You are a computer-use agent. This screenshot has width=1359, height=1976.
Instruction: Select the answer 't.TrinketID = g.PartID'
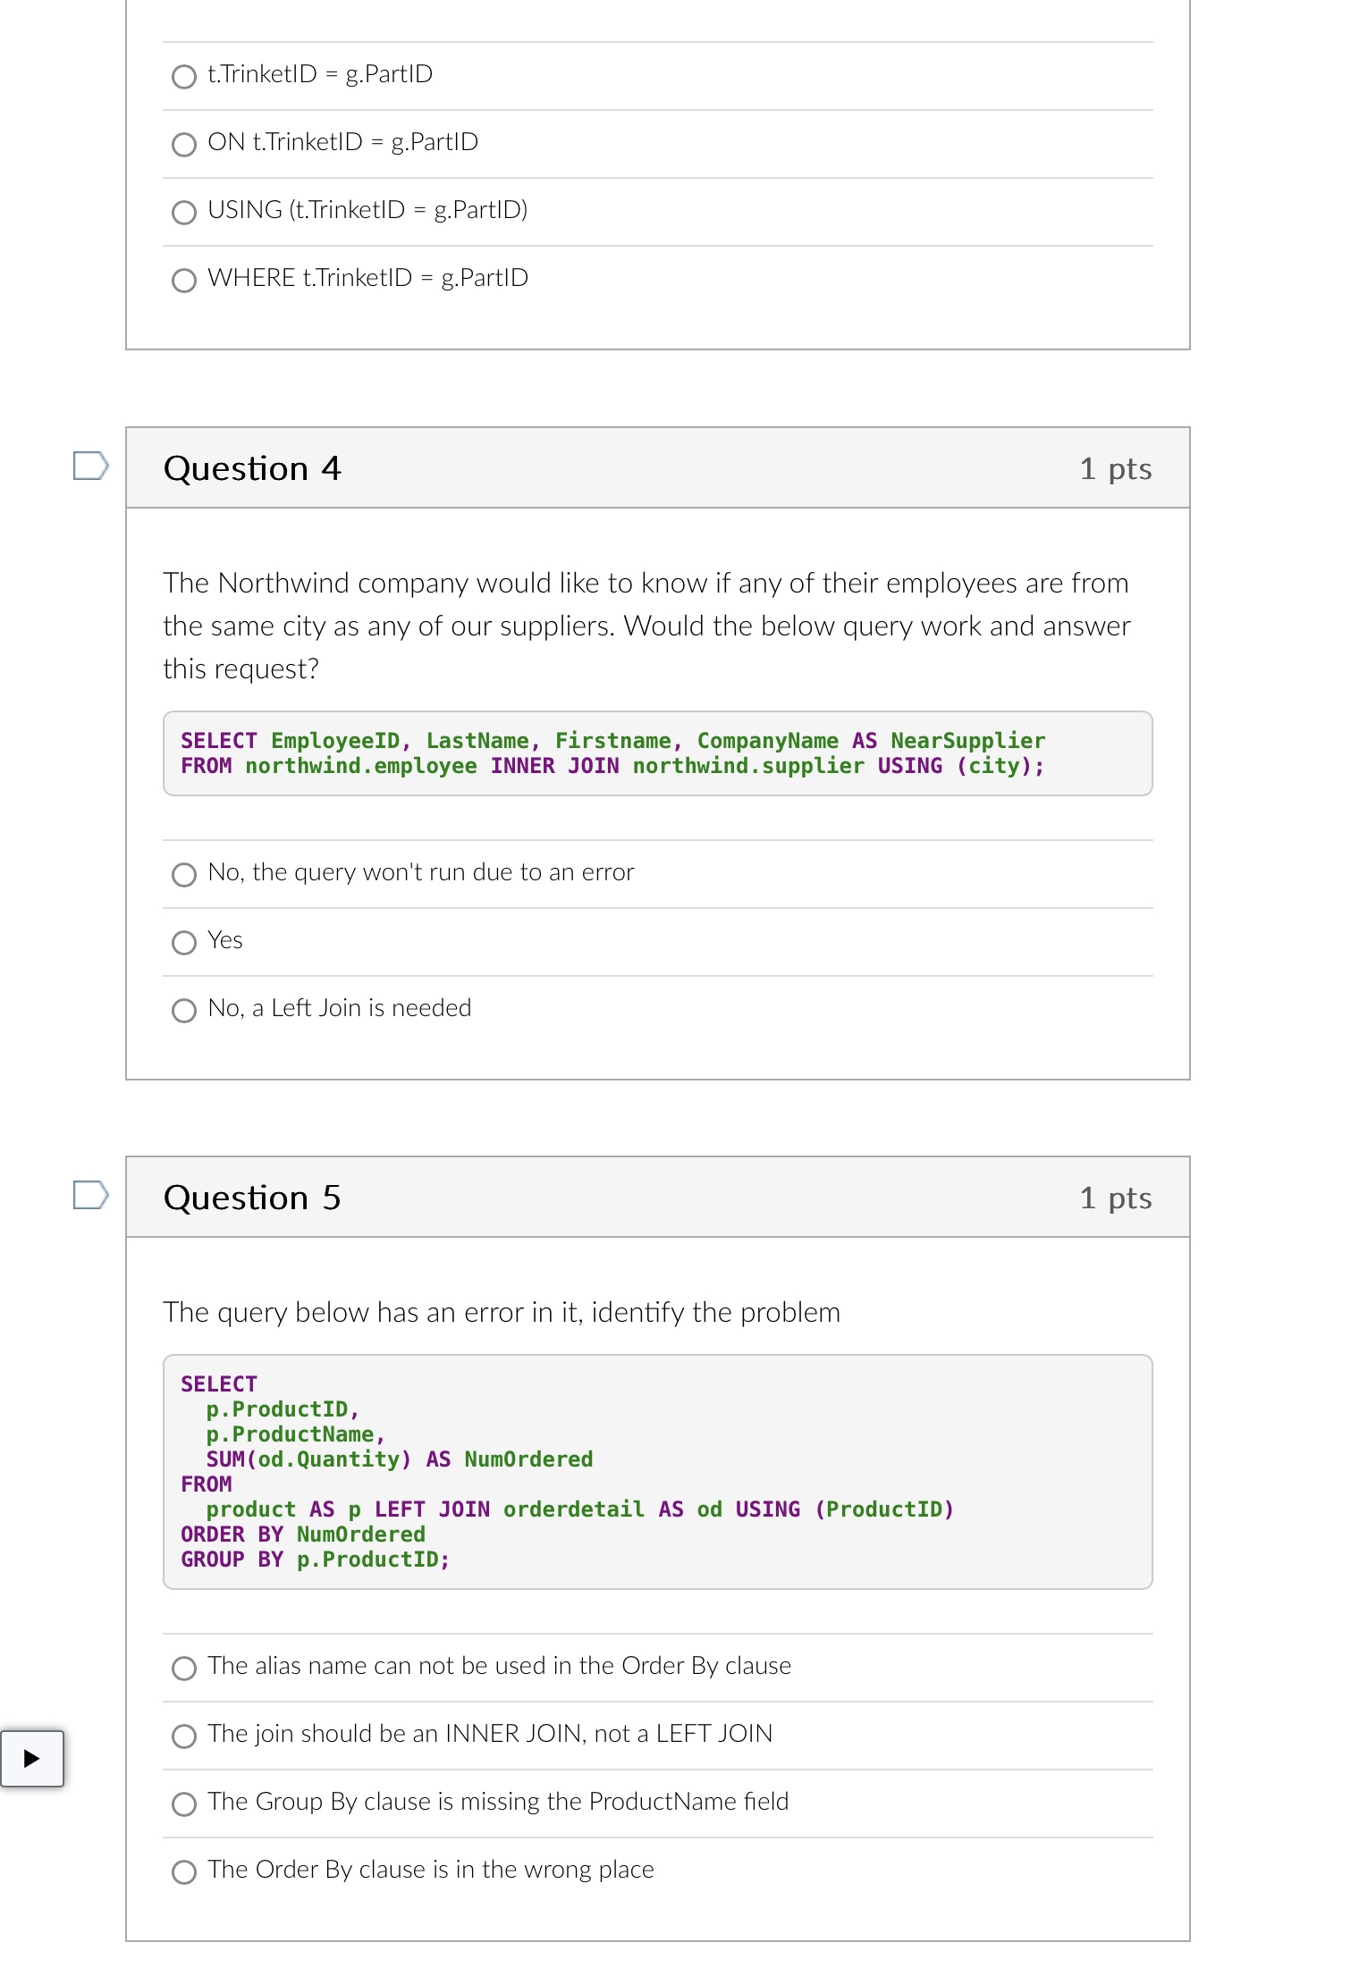(183, 78)
